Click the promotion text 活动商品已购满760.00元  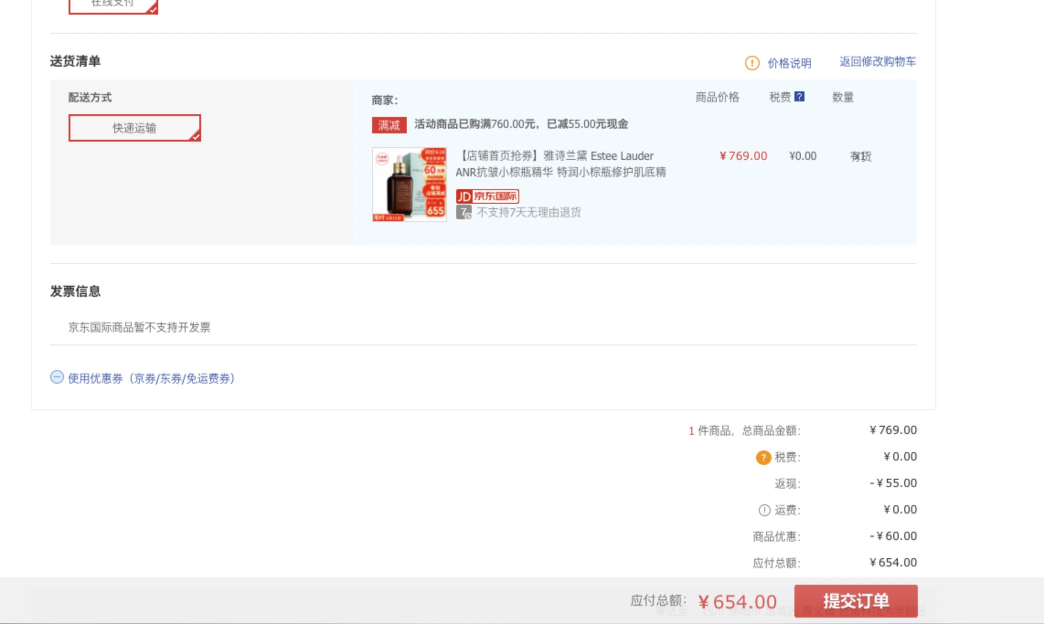click(521, 124)
